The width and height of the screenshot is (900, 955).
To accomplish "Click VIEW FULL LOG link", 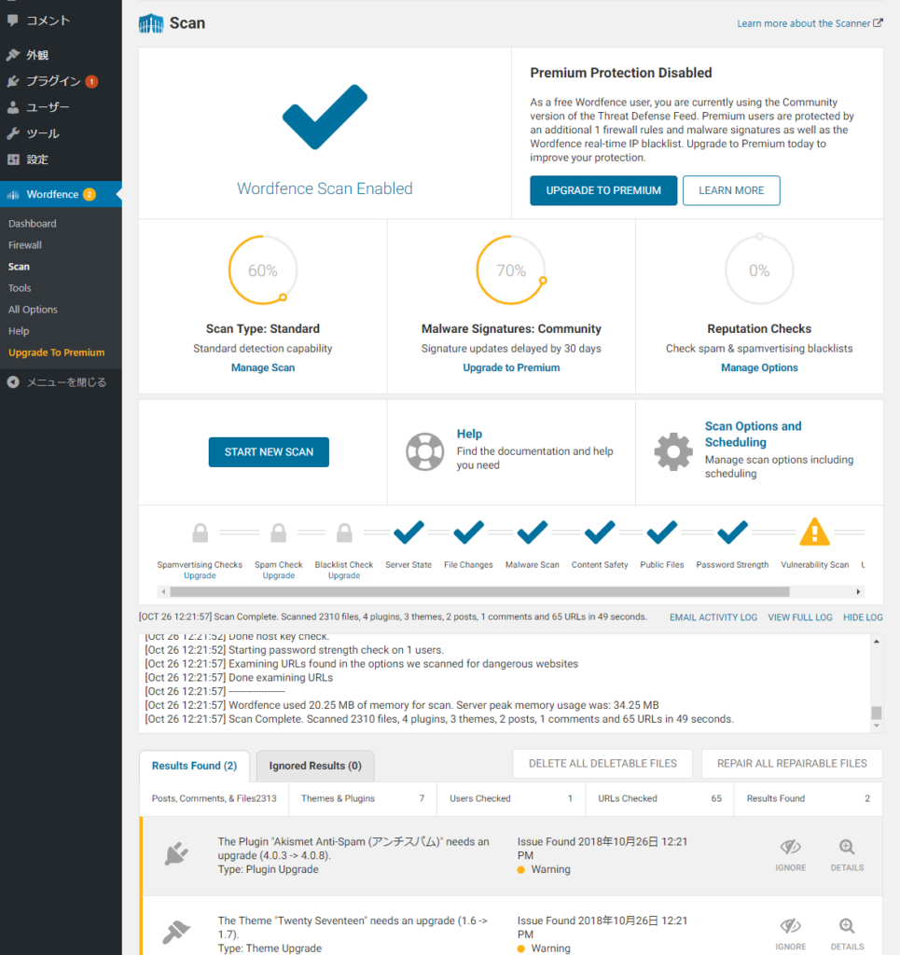I will click(x=800, y=617).
